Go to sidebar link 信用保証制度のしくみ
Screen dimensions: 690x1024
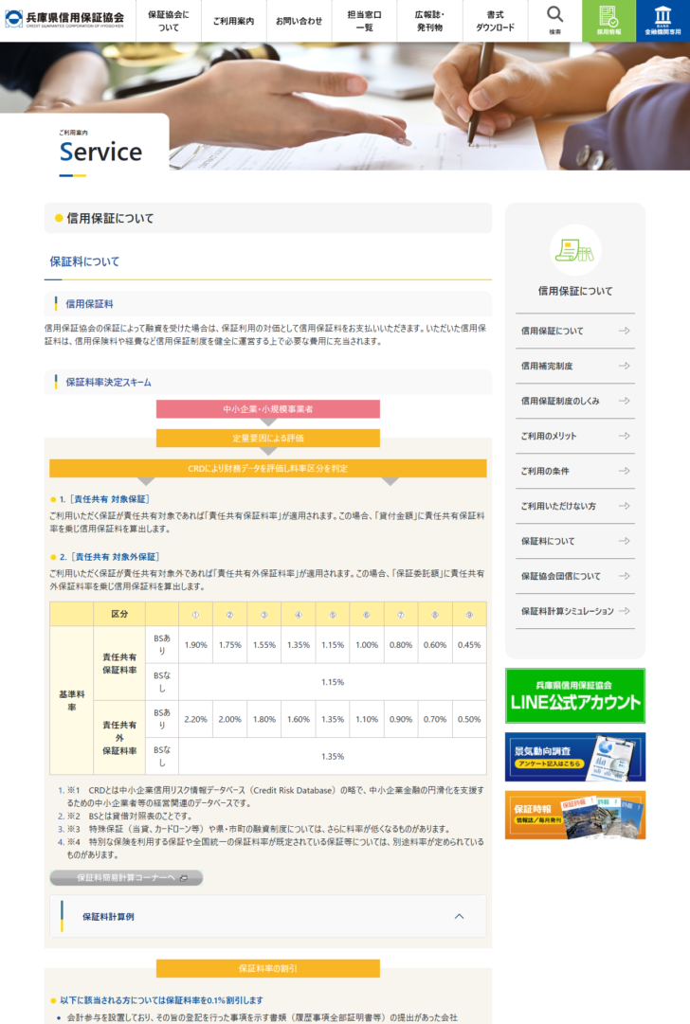[575, 401]
